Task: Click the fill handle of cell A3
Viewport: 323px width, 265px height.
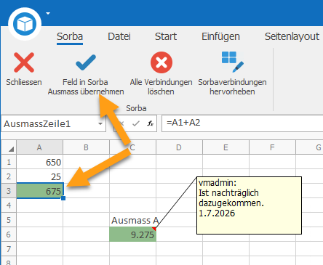Action: (x=63, y=198)
